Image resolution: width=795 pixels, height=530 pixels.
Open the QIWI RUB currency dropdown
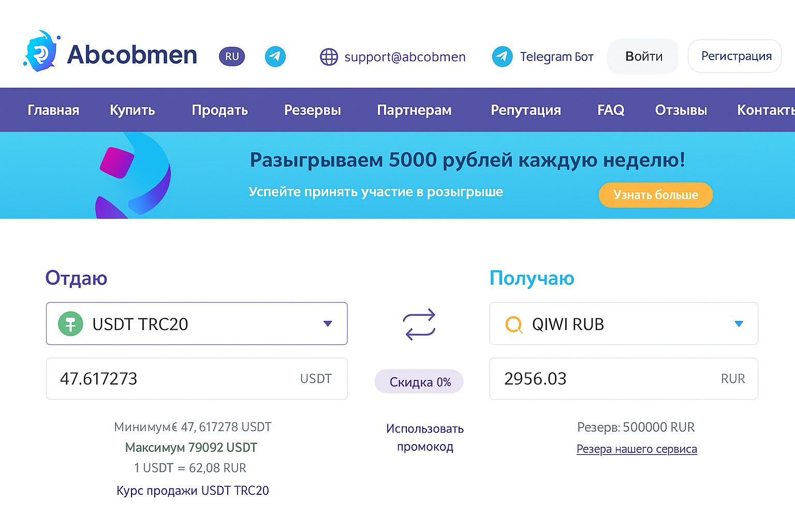(x=739, y=323)
